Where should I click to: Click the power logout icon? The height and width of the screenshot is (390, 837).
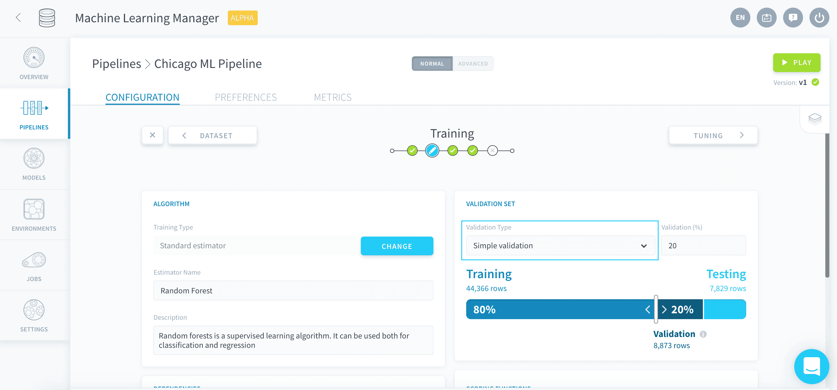point(819,18)
